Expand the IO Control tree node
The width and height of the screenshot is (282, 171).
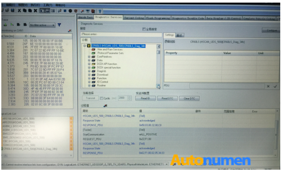(89, 82)
